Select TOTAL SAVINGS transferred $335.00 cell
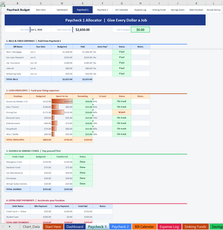Image resolution: width=223 pixels, height=230 pixels. (62, 189)
